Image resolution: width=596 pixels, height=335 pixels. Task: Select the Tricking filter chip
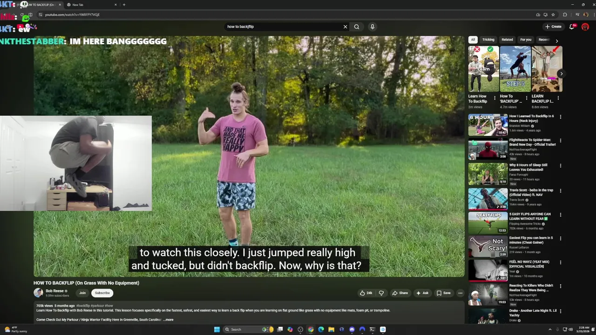point(488,40)
